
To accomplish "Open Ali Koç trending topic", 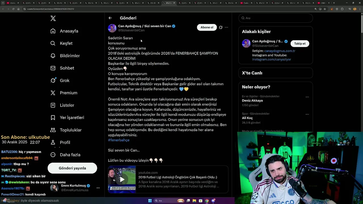I will tap(247, 118).
